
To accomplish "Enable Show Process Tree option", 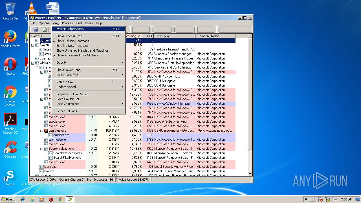I will [x=89, y=36].
